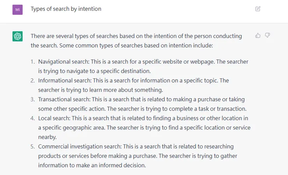Click the purple MI user avatar
Image resolution: width=288 pixels, height=175 pixels.
pos(18,9)
